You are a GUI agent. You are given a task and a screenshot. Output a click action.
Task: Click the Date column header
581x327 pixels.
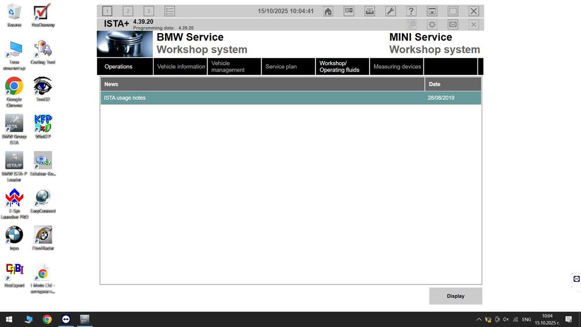453,84
